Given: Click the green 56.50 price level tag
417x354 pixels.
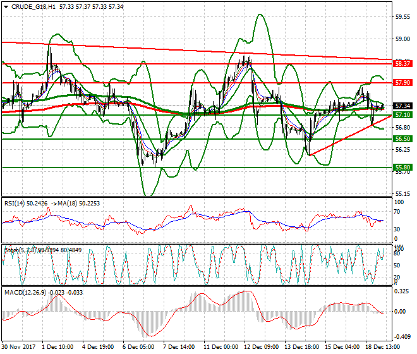Looking at the screenshot, I should [x=402, y=138].
